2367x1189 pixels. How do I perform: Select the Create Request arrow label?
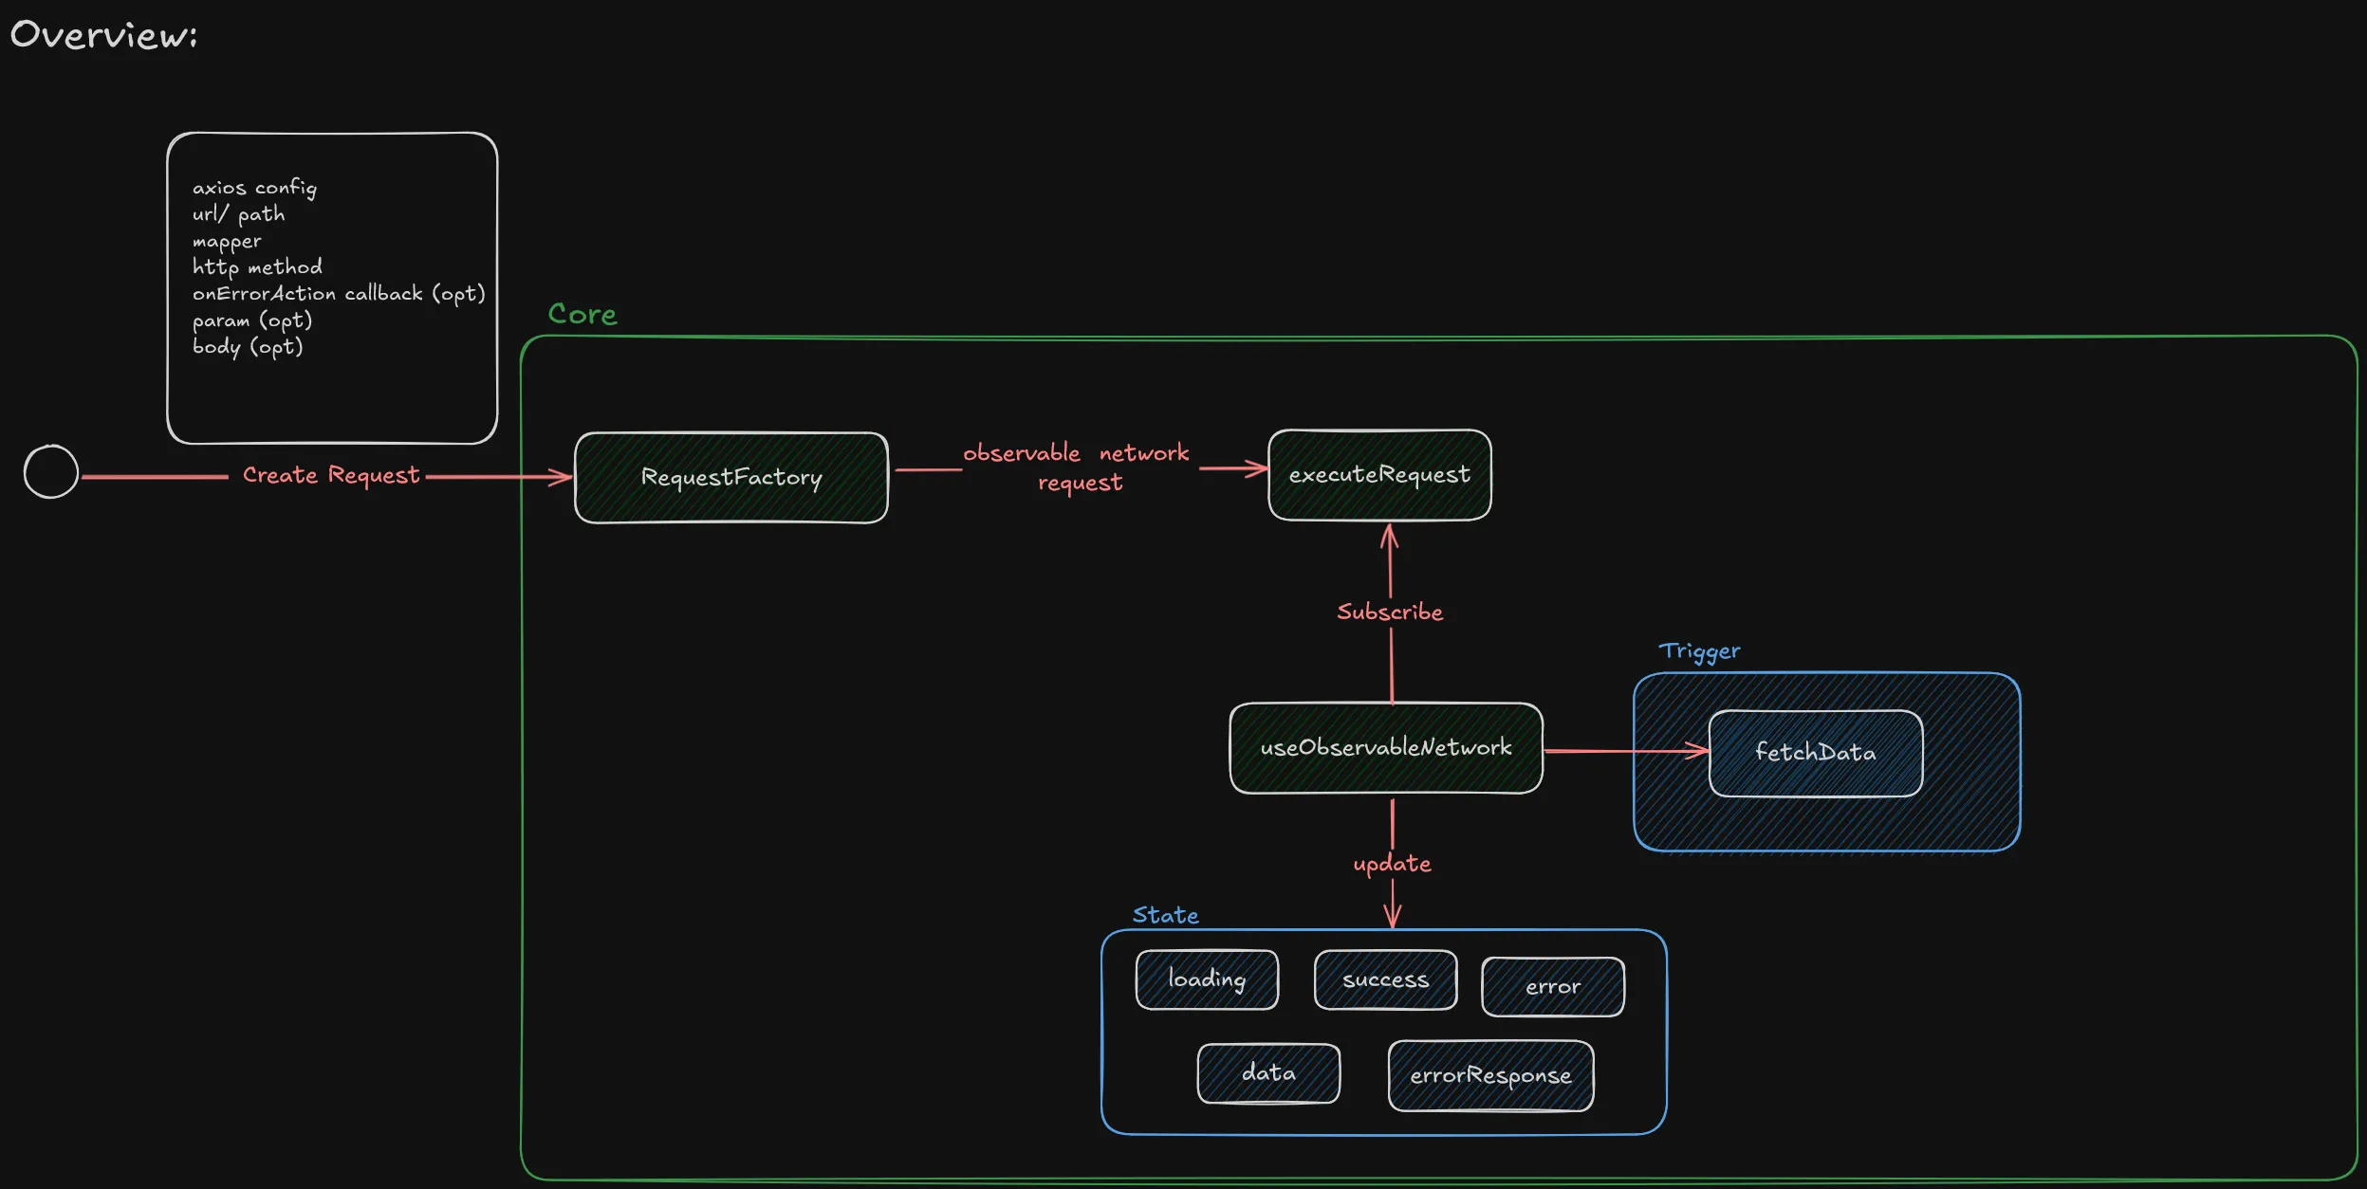pyautogui.click(x=330, y=475)
